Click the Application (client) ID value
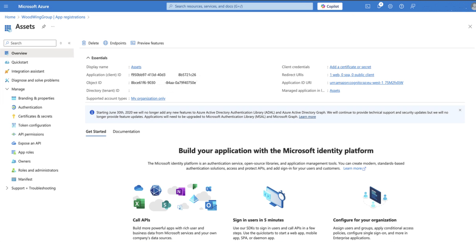 point(163,75)
